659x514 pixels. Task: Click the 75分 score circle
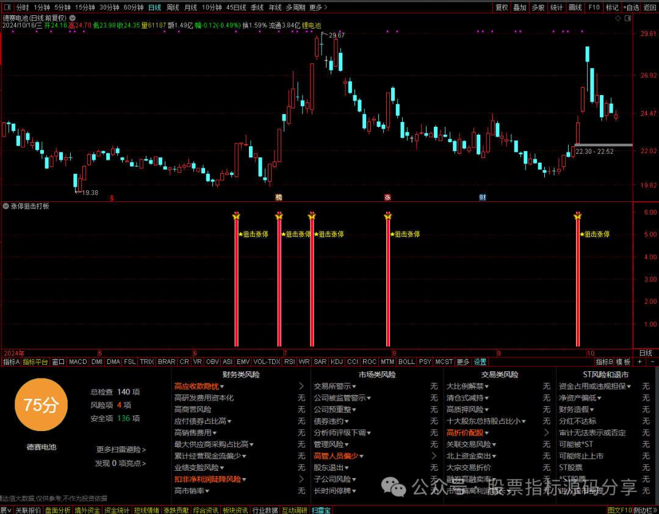click(41, 405)
